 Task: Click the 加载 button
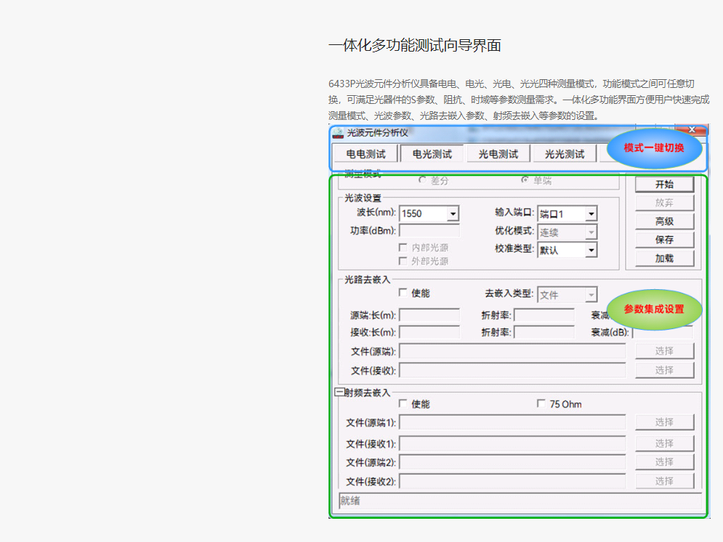pyautogui.click(x=664, y=259)
